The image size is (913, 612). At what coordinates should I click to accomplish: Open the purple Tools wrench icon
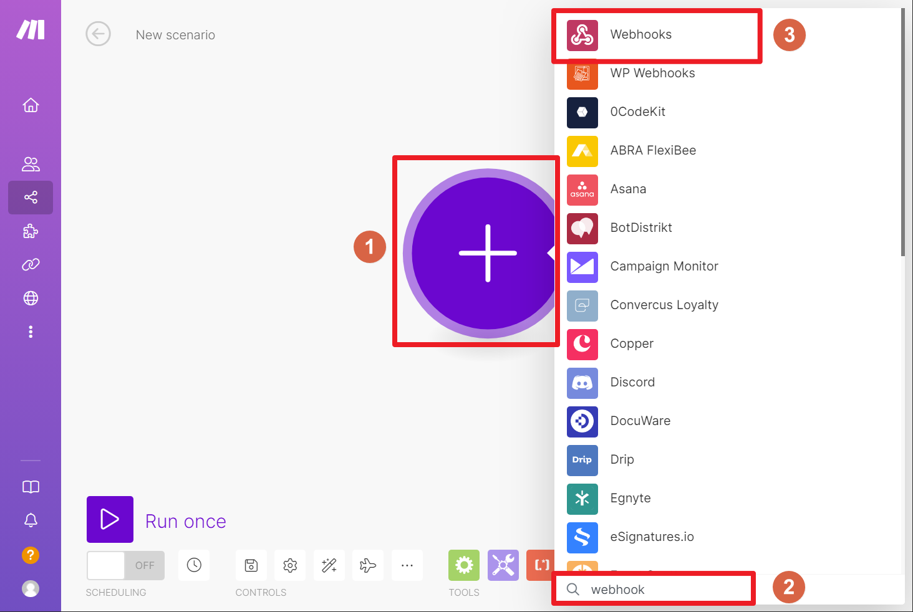[x=503, y=565]
